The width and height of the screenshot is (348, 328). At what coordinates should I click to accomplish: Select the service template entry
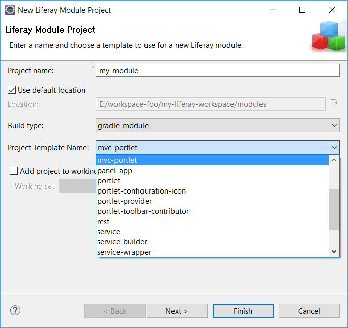(213, 232)
